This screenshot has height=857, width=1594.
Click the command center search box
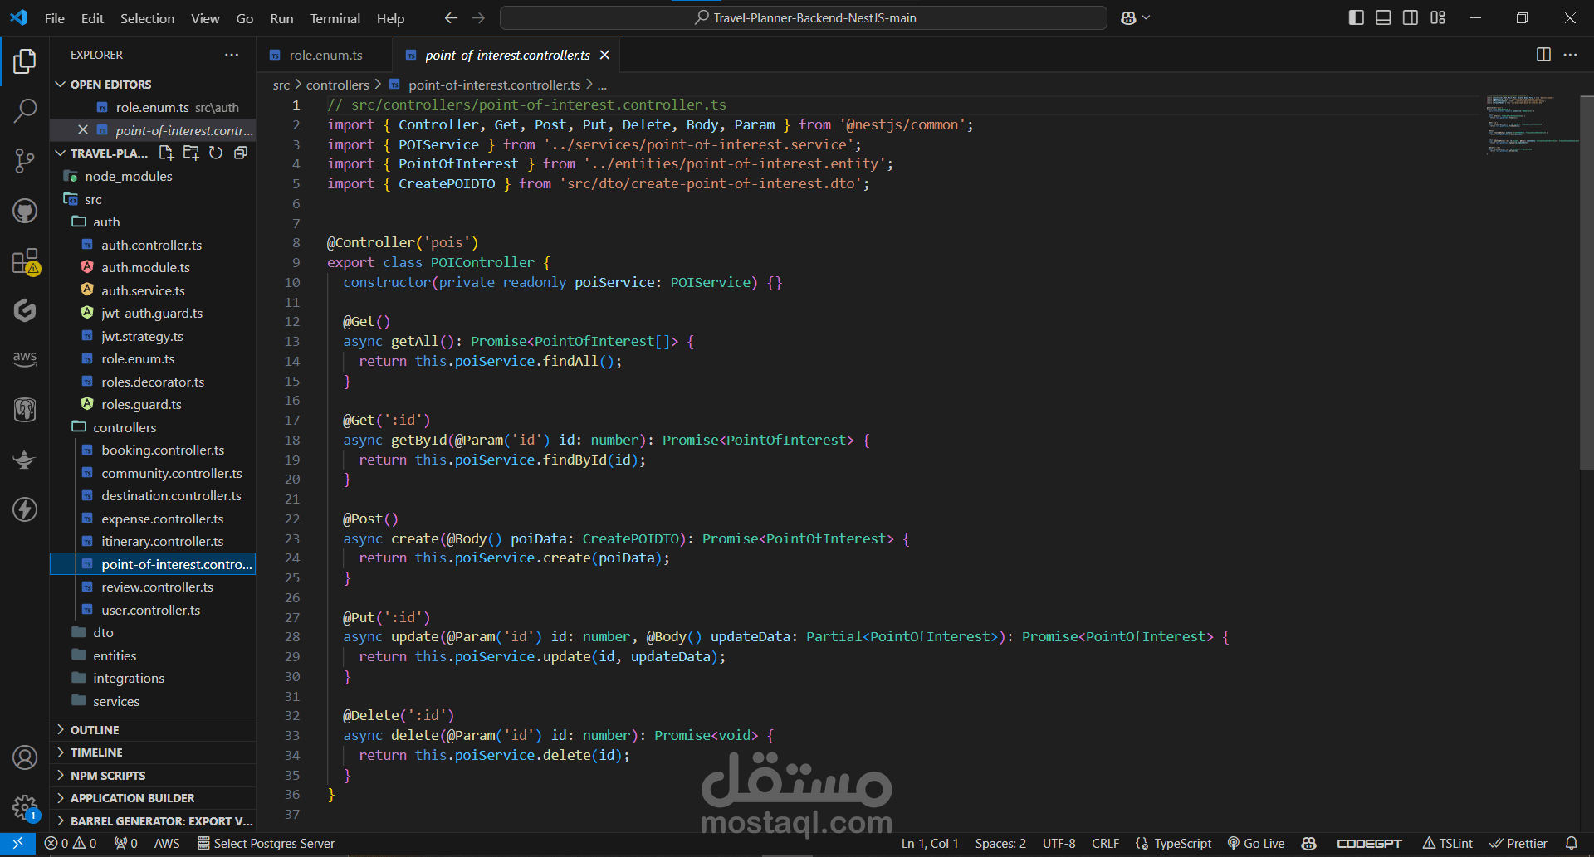pyautogui.click(x=804, y=17)
